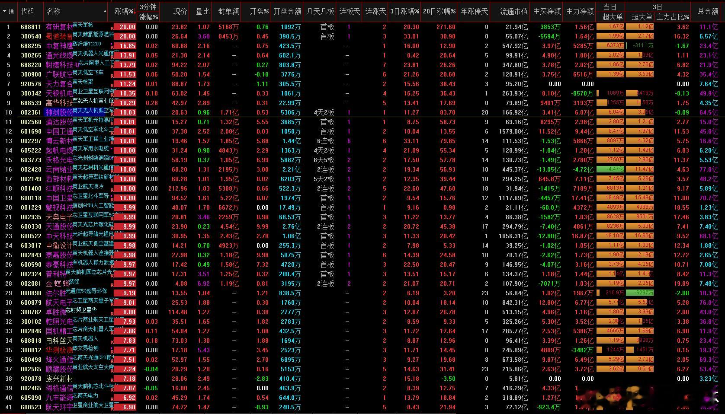Sort by the 总金额 column header
The width and height of the screenshot is (725, 414).
click(708, 12)
